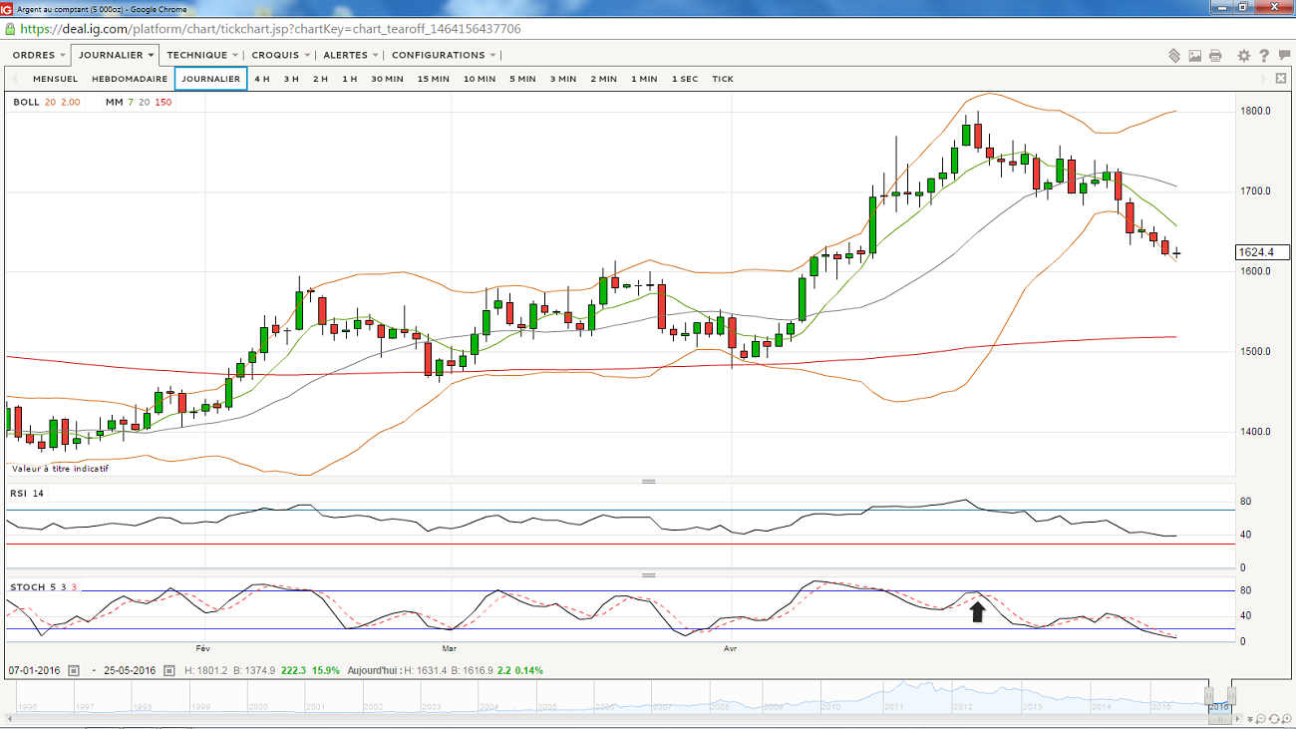Open chart settings gear
The width and height of the screenshot is (1296, 729).
pos(1244,56)
